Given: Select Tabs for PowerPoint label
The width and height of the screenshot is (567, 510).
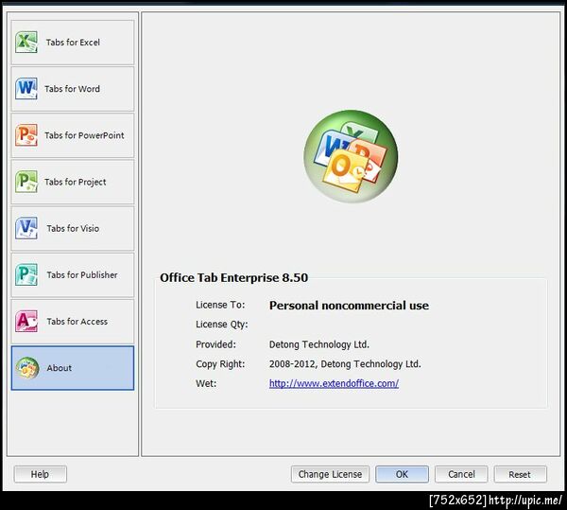Looking at the screenshot, I should [84, 135].
